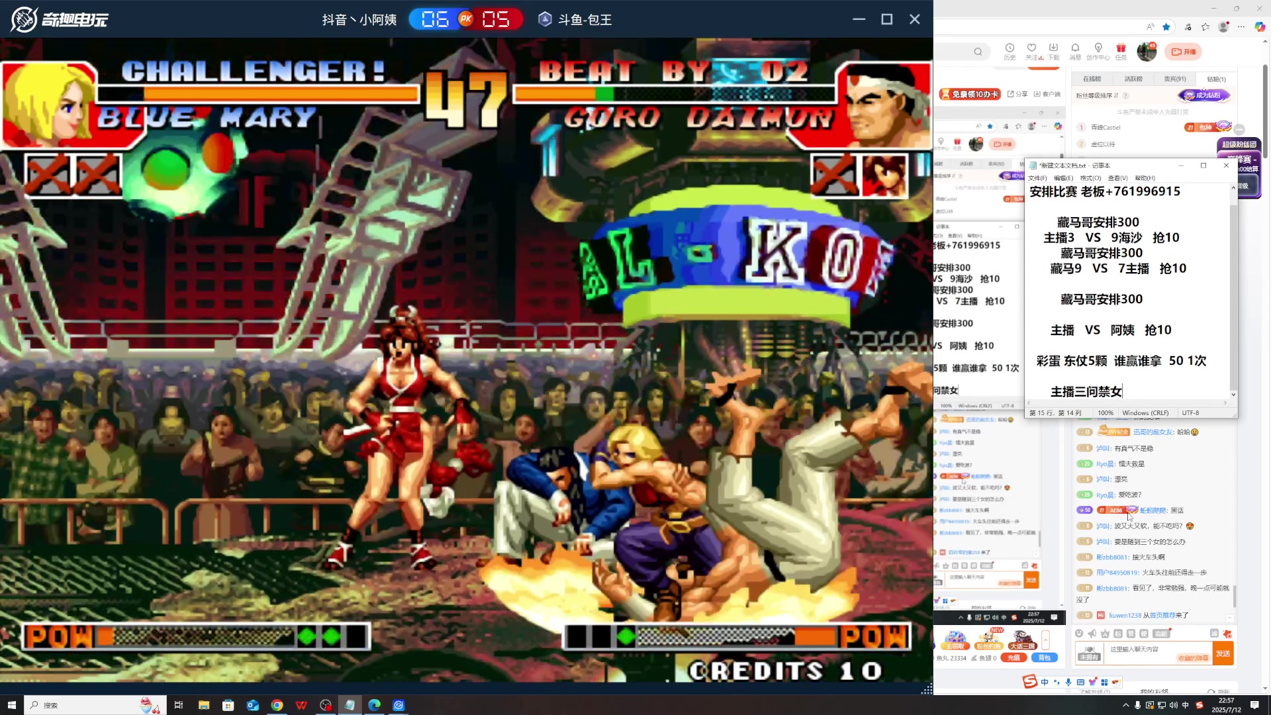Click Notepad text area down scroll arrow
The width and height of the screenshot is (1271, 715).
point(1233,395)
